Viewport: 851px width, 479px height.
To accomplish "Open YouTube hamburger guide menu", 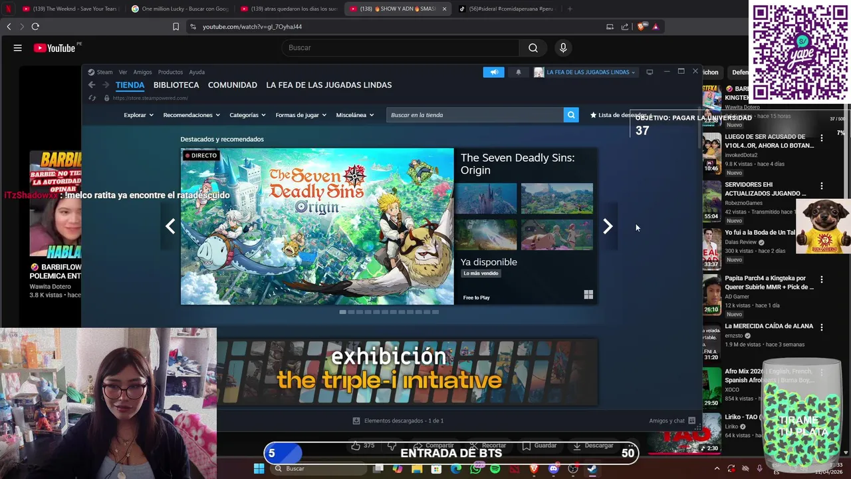I will [x=18, y=48].
